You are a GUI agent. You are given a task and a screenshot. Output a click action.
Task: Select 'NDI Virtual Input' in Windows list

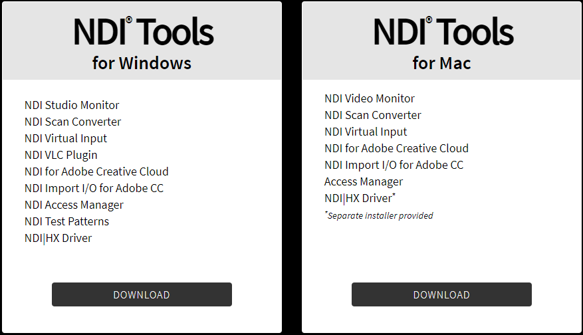pos(66,139)
